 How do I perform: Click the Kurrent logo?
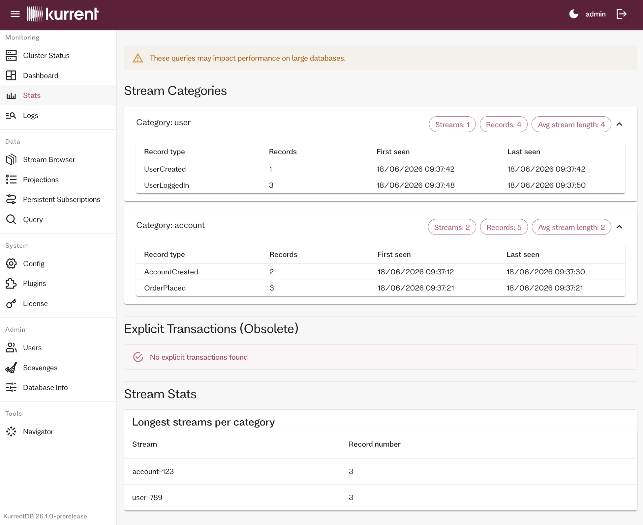[x=63, y=14]
